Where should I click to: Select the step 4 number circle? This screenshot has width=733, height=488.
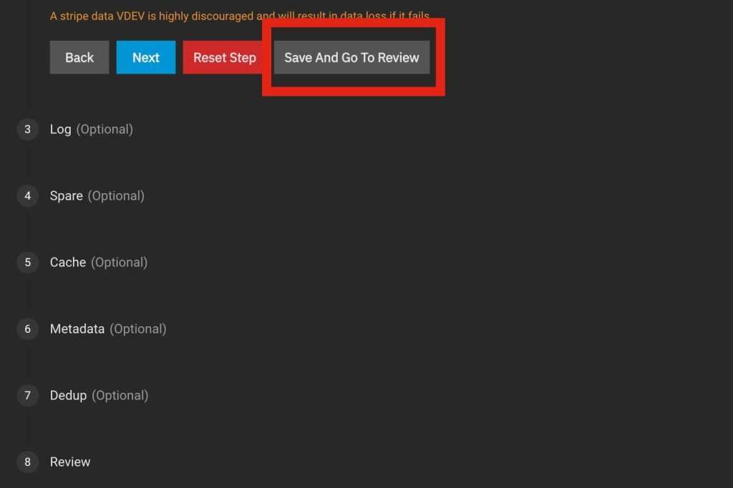(28, 196)
